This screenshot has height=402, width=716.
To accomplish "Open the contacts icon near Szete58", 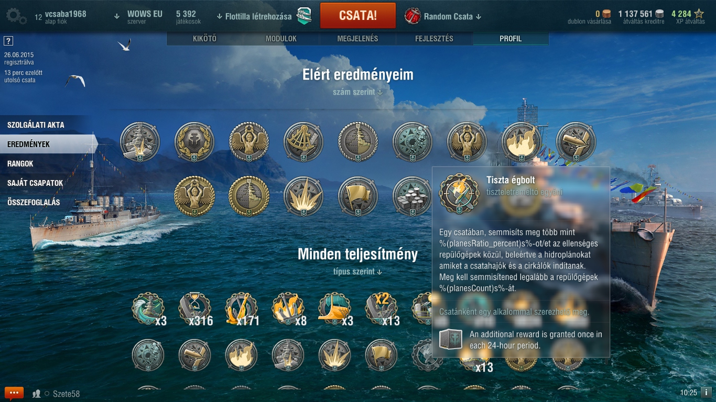I will click(x=37, y=394).
